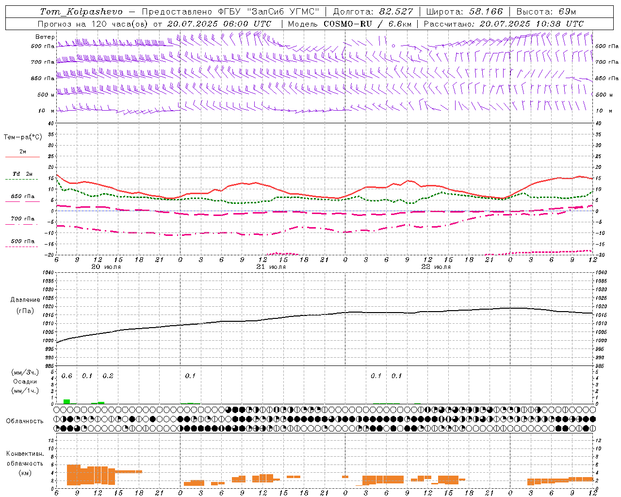Image resolution: width=621 pixels, height=497 pixels.
Task: Click the '20 июля' date label
Action: coord(106,267)
